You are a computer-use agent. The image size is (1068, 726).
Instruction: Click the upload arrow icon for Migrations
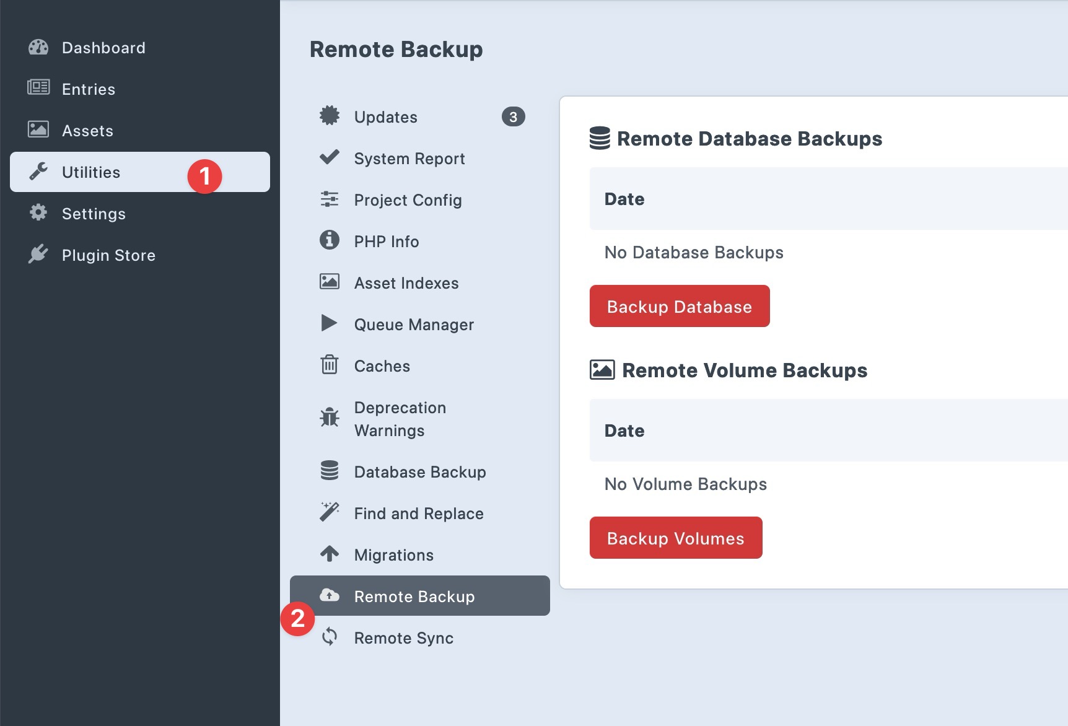329,554
